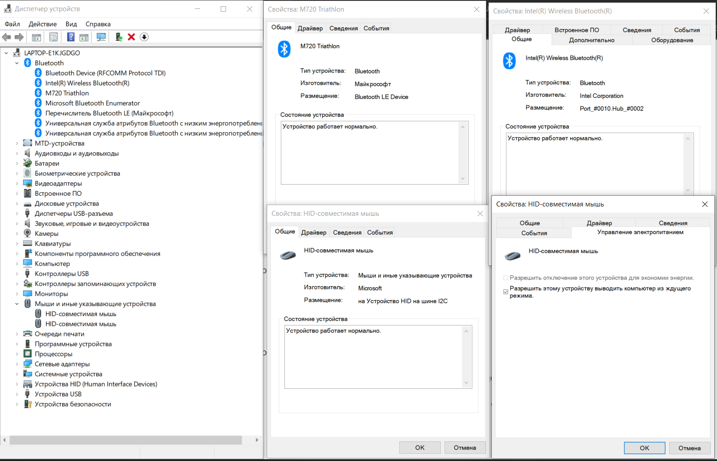Expand the Клавиатуры category
Screen dimensions: 717x461
(x=17, y=243)
